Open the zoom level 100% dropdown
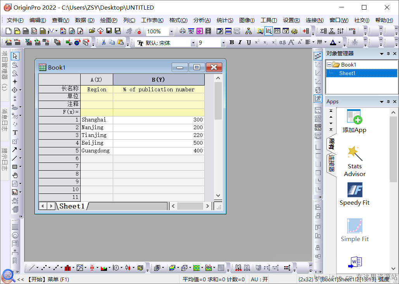Image resolution: width=399 pixels, height=284 pixels. (171, 31)
